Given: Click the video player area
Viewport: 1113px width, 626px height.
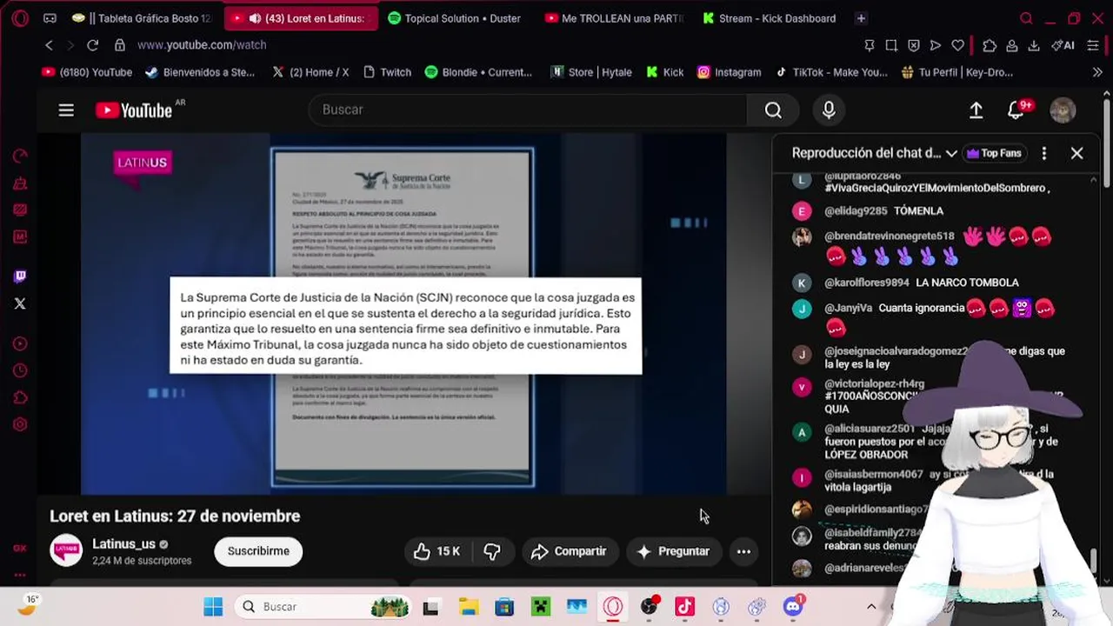Looking at the screenshot, I should (403, 314).
